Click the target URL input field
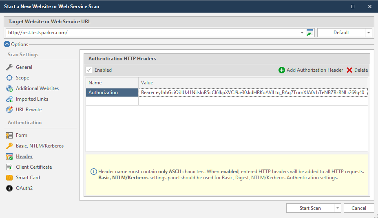 pos(153,33)
